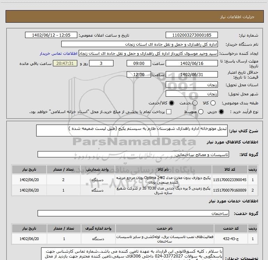Click the request creator field سید وحید موسوی

tap(148, 53)
